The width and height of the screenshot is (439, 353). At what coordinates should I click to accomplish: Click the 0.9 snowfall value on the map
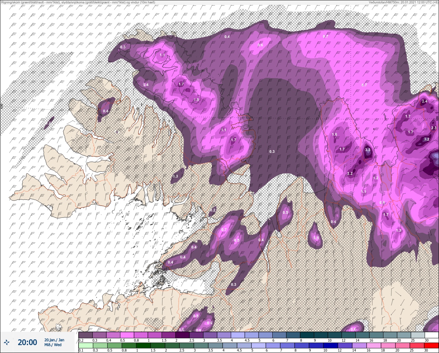coord(382,203)
